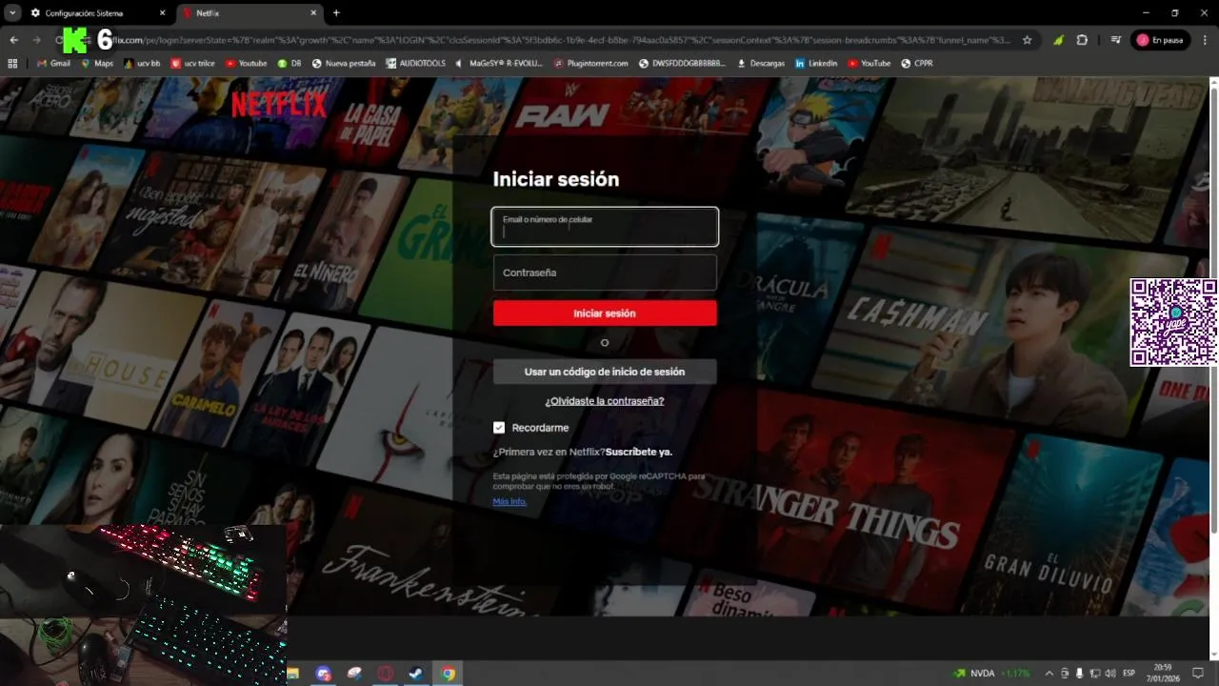
Task: Open the notification center icon
Action: (x=1198, y=674)
